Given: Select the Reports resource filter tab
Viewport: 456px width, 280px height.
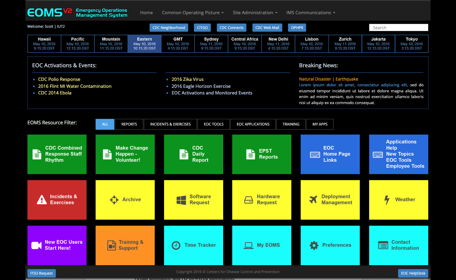Looking at the screenshot, I should 129,124.
